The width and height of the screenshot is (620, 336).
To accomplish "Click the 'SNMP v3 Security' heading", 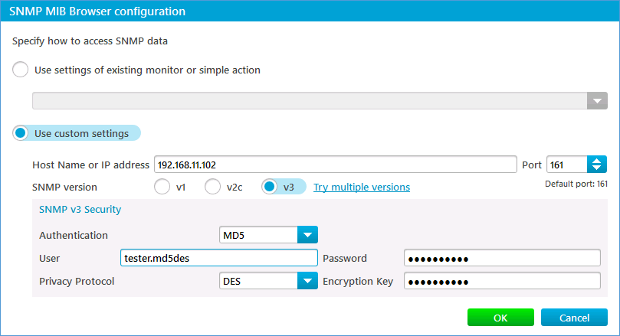I will tap(80, 209).
